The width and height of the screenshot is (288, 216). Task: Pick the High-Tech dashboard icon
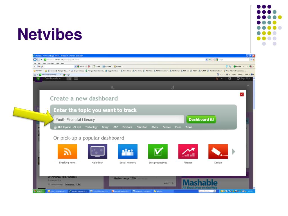97,151
